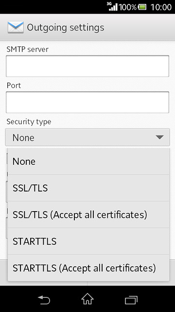
Task: Select STARTTLS (Accept all certificates)
Action: click(x=88, y=268)
